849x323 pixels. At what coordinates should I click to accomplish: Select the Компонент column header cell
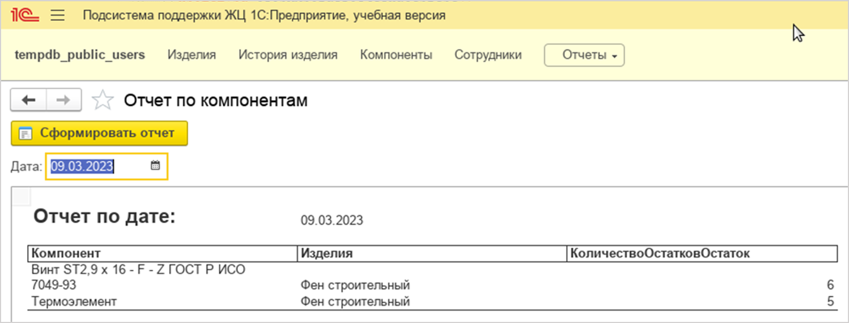tap(162, 253)
